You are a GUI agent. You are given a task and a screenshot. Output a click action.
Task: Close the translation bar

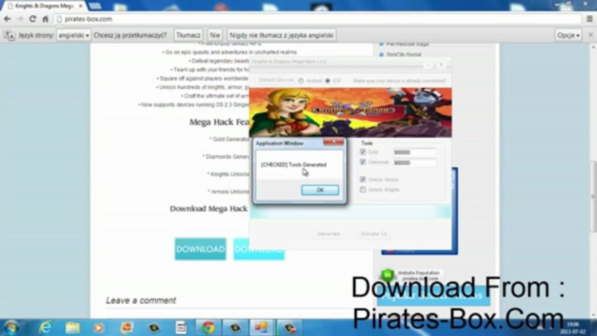[x=590, y=35]
